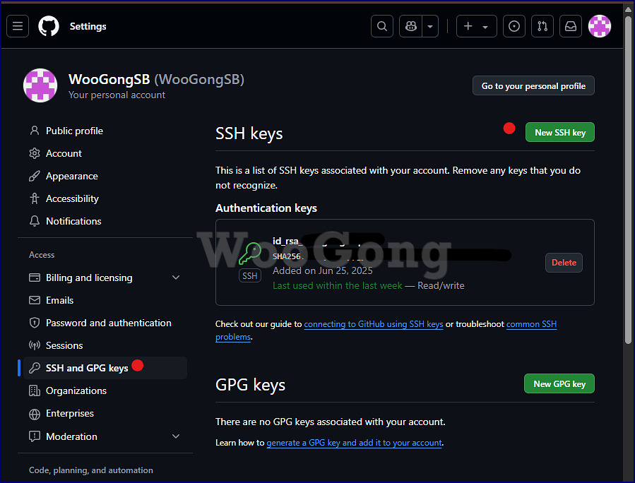635x483 pixels.
Task: Delete the id_rsa SSH key
Action: pos(564,263)
